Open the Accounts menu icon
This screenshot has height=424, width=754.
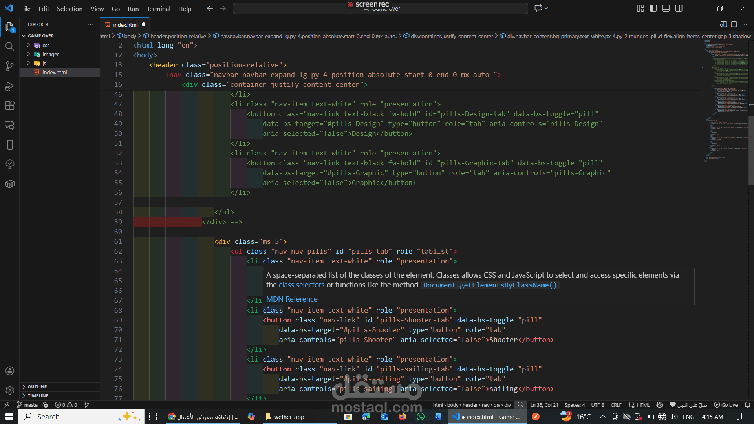click(x=10, y=371)
